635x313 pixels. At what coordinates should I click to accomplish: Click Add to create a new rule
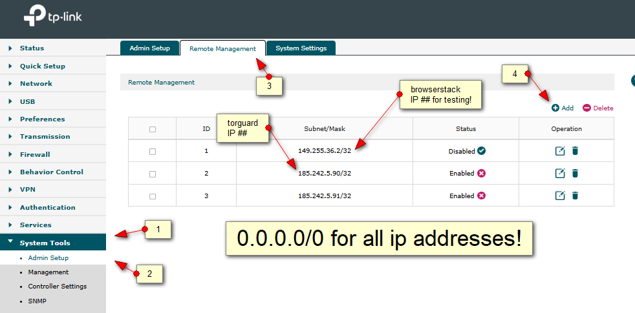point(563,108)
